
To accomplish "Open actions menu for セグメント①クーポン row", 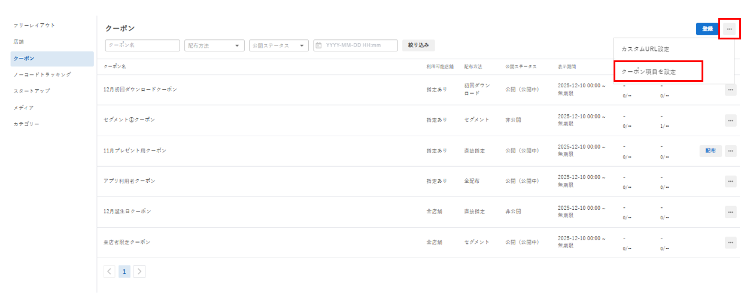I will (730, 121).
